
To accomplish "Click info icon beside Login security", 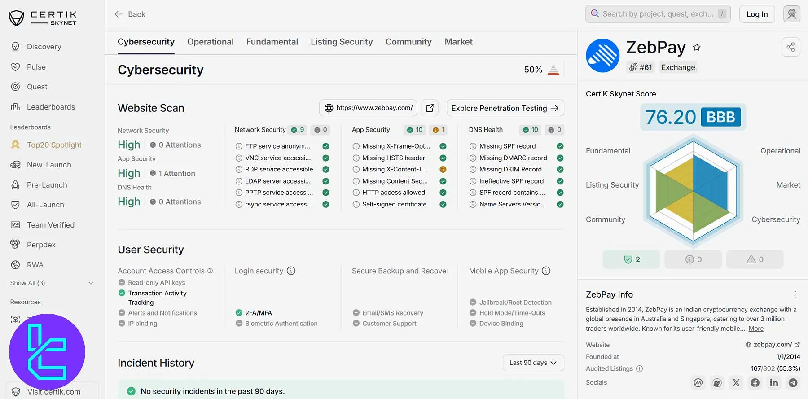I will (x=291, y=271).
